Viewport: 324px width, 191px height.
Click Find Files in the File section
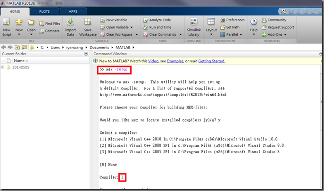pos(50,24)
